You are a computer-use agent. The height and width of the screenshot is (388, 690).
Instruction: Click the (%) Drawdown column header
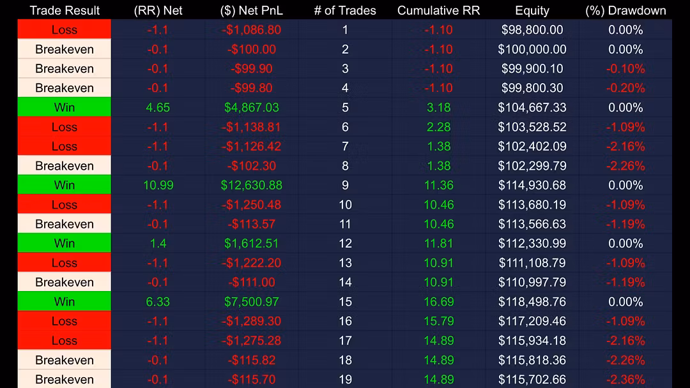click(x=625, y=11)
